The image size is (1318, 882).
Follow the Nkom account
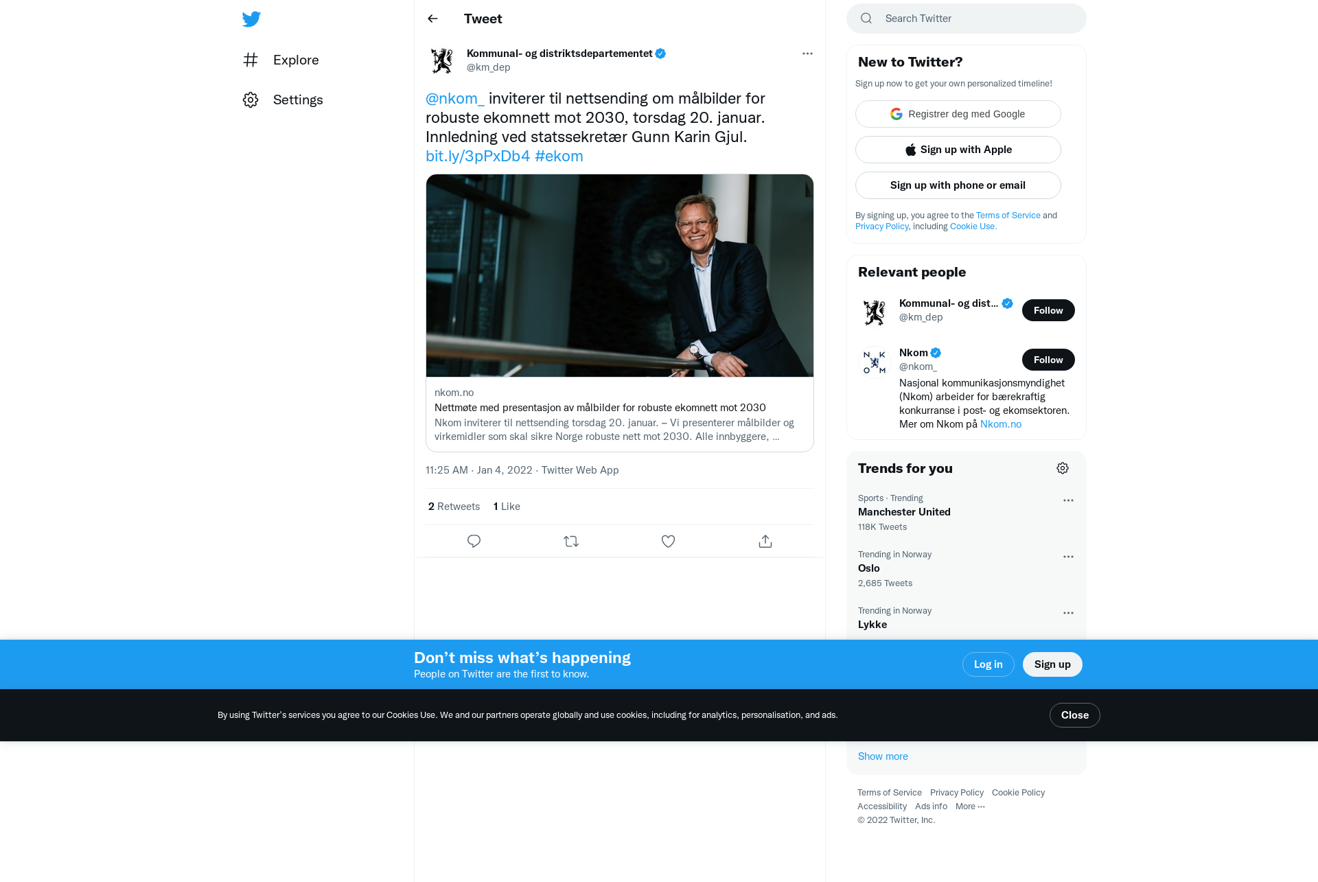pos(1048,360)
